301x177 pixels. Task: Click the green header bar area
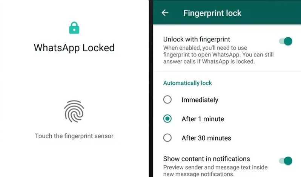[227, 12]
